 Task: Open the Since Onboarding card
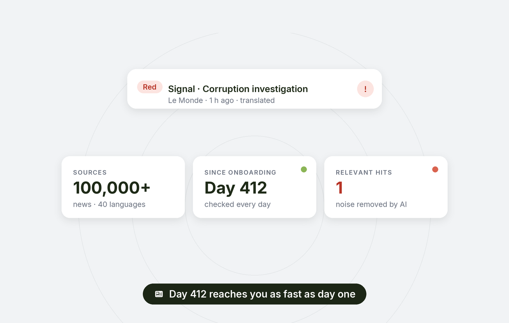[x=254, y=187]
